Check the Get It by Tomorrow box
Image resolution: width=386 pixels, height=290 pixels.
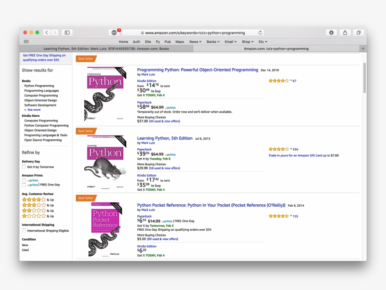(x=24, y=167)
